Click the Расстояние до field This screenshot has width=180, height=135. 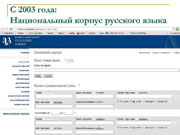click(68, 113)
